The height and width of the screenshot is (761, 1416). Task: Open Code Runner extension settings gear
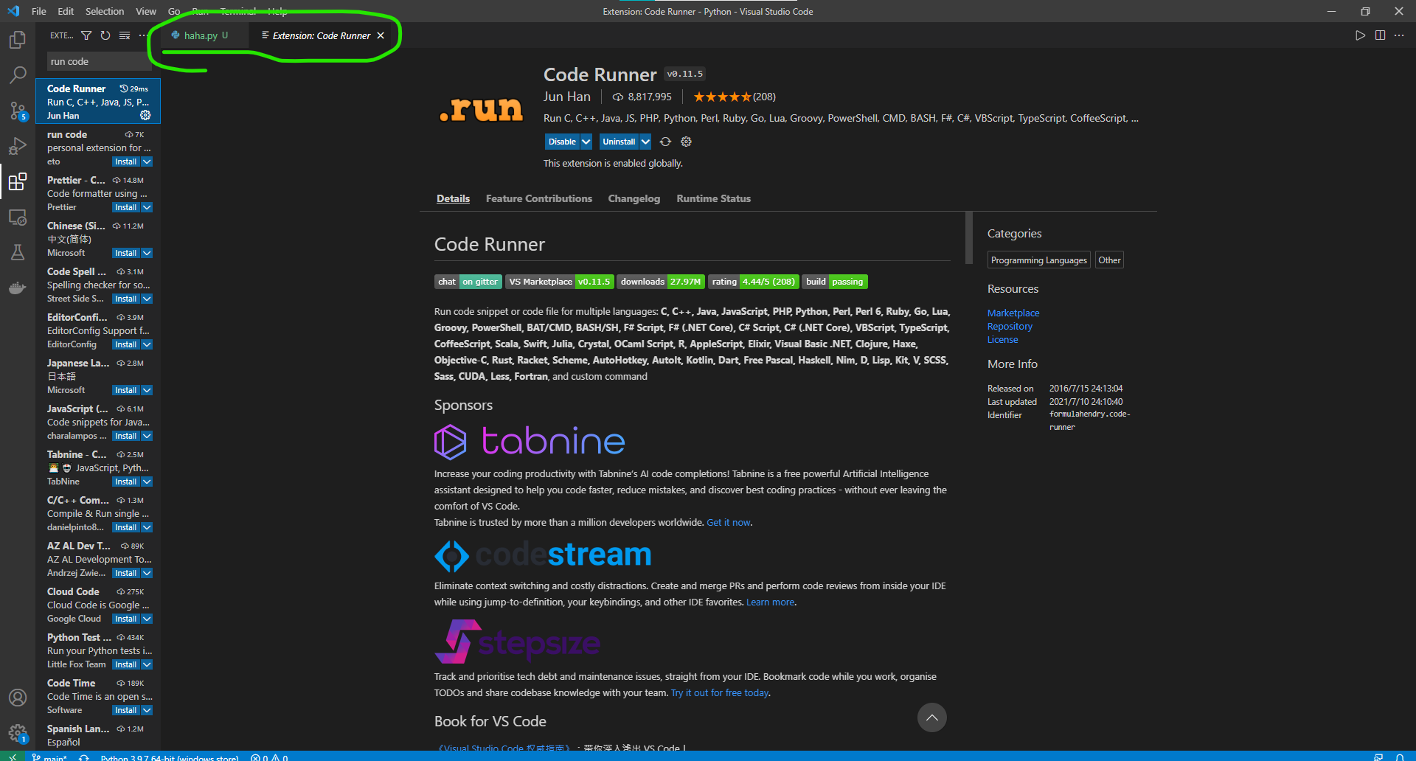click(686, 142)
